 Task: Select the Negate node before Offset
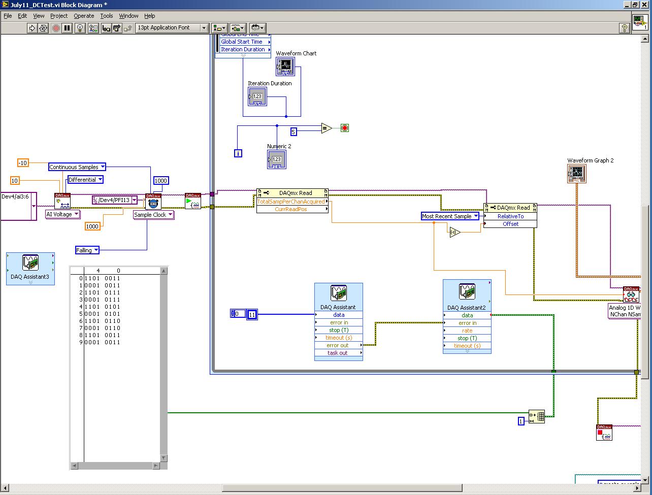pos(454,232)
